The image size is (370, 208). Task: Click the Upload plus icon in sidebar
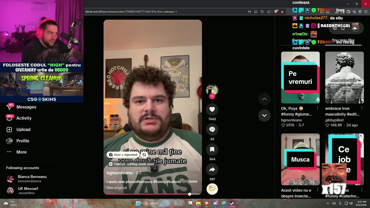coord(9,129)
